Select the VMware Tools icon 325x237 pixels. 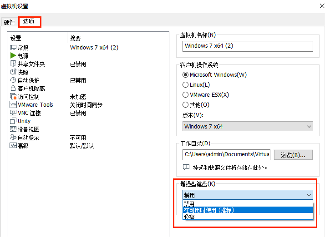click(x=13, y=105)
